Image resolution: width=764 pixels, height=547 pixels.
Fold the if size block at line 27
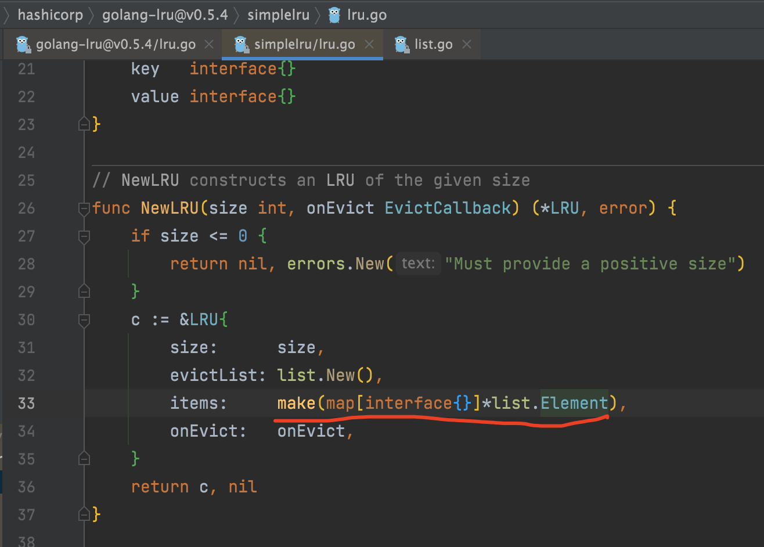pyautogui.click(x=84, y=236)
